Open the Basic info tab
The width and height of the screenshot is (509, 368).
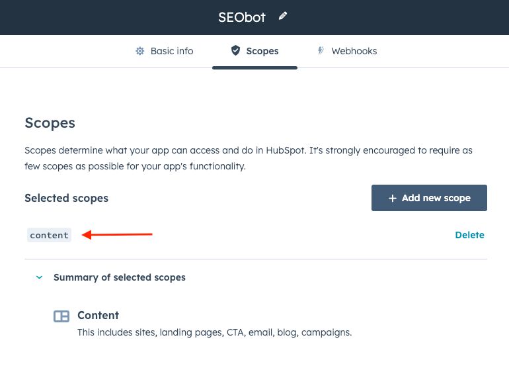point(172,51)
